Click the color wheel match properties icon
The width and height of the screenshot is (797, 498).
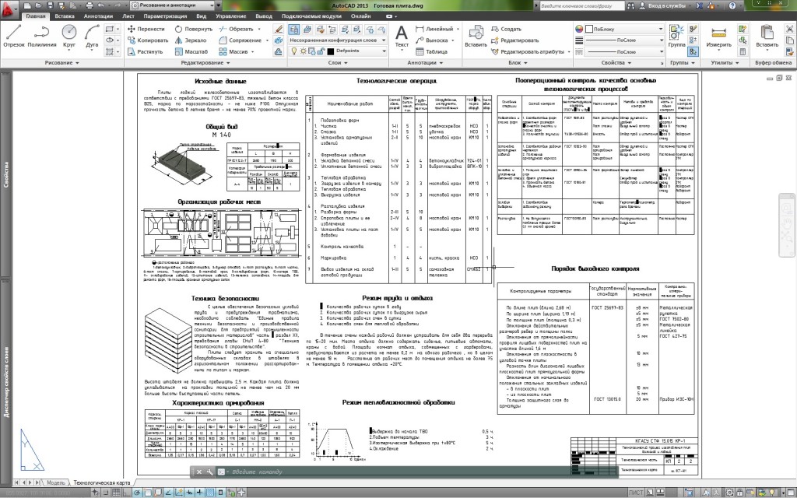(x=579, y=29)
